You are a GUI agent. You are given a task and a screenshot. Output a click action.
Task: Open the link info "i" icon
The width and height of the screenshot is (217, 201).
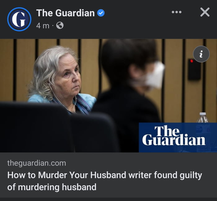pos(201,54)
